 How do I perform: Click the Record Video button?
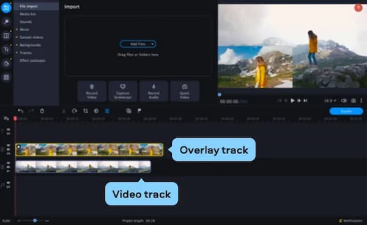[92, 91]
